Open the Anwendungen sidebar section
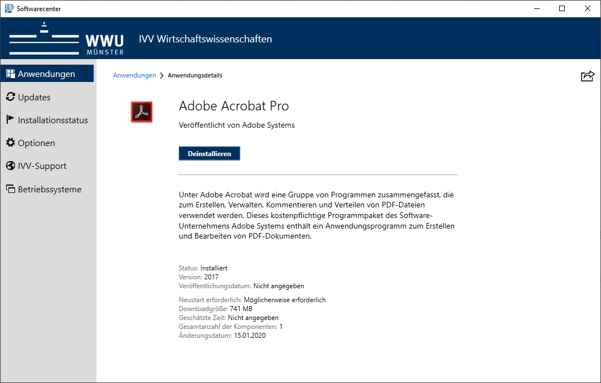 point(47,74)
